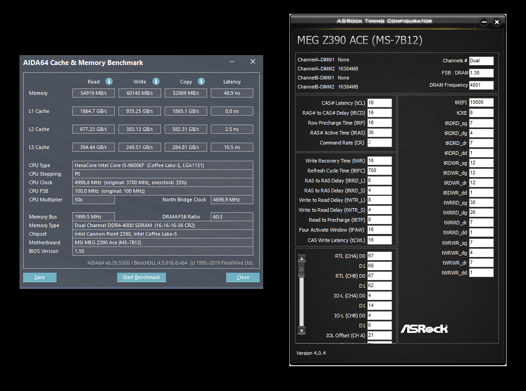Grab the RTL list scrollbar thumb
The width and height of the screenshot is (526, 391).
click(302, 270)
